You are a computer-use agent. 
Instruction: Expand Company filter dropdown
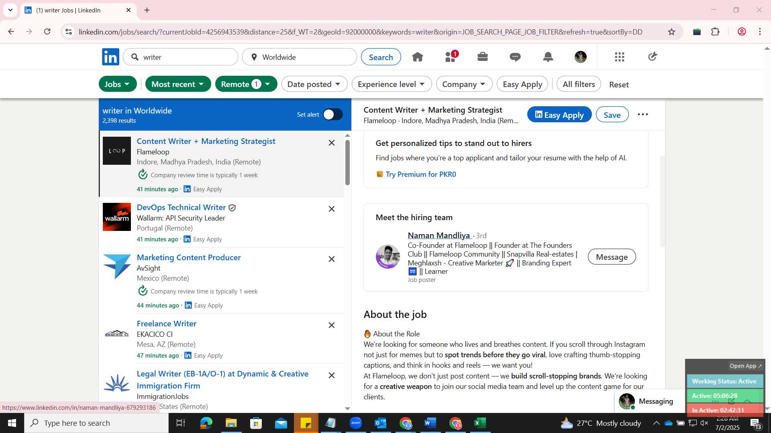point(464,84)
